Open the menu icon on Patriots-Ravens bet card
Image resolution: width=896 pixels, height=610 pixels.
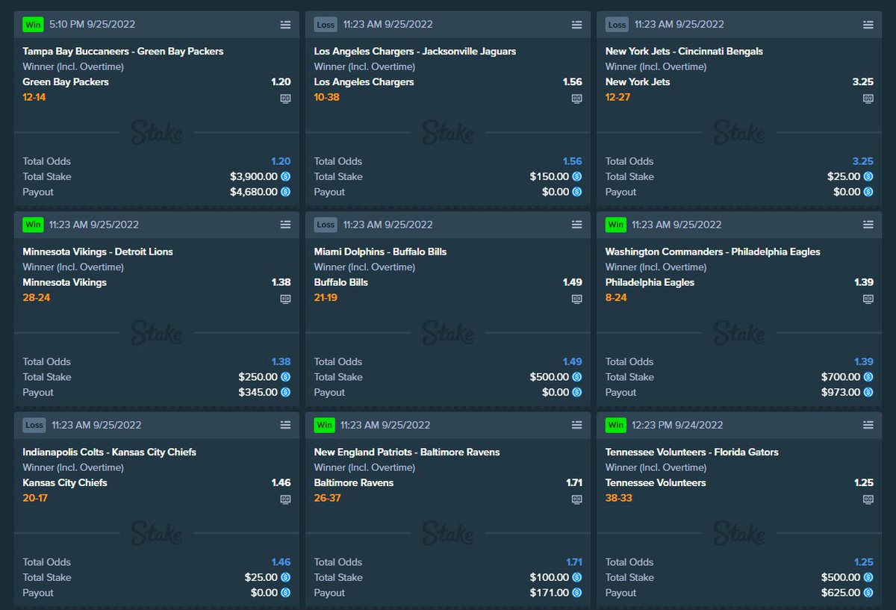pyautogui.click(x=576, y=425)
